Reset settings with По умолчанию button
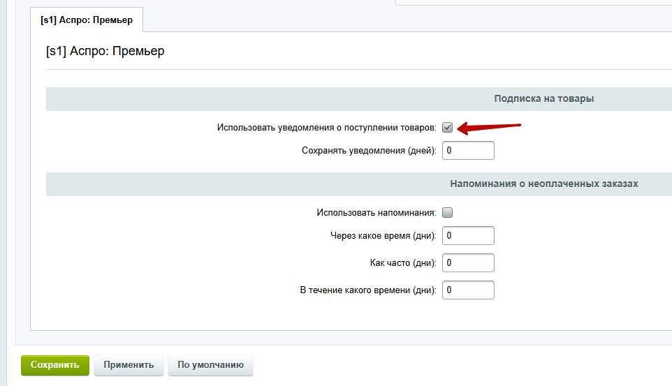This screenshot has height=386, width=672. (x=210, y=365)
